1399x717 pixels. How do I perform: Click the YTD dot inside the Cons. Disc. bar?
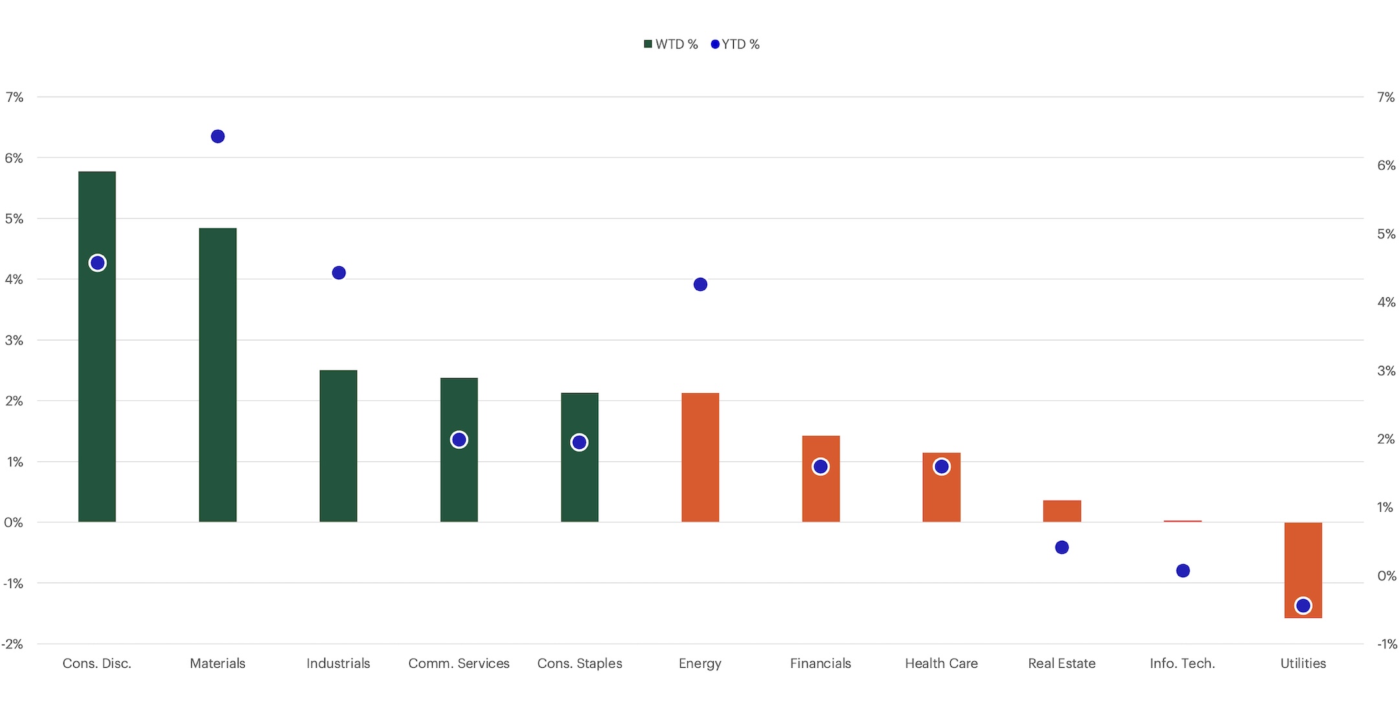pyautogui.click(x=97, y=263)
